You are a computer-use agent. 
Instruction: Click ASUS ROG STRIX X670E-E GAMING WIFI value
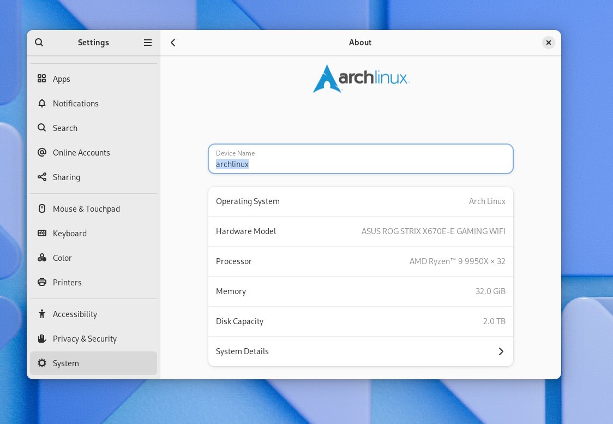pyautogui.click(x=433, y=231)
